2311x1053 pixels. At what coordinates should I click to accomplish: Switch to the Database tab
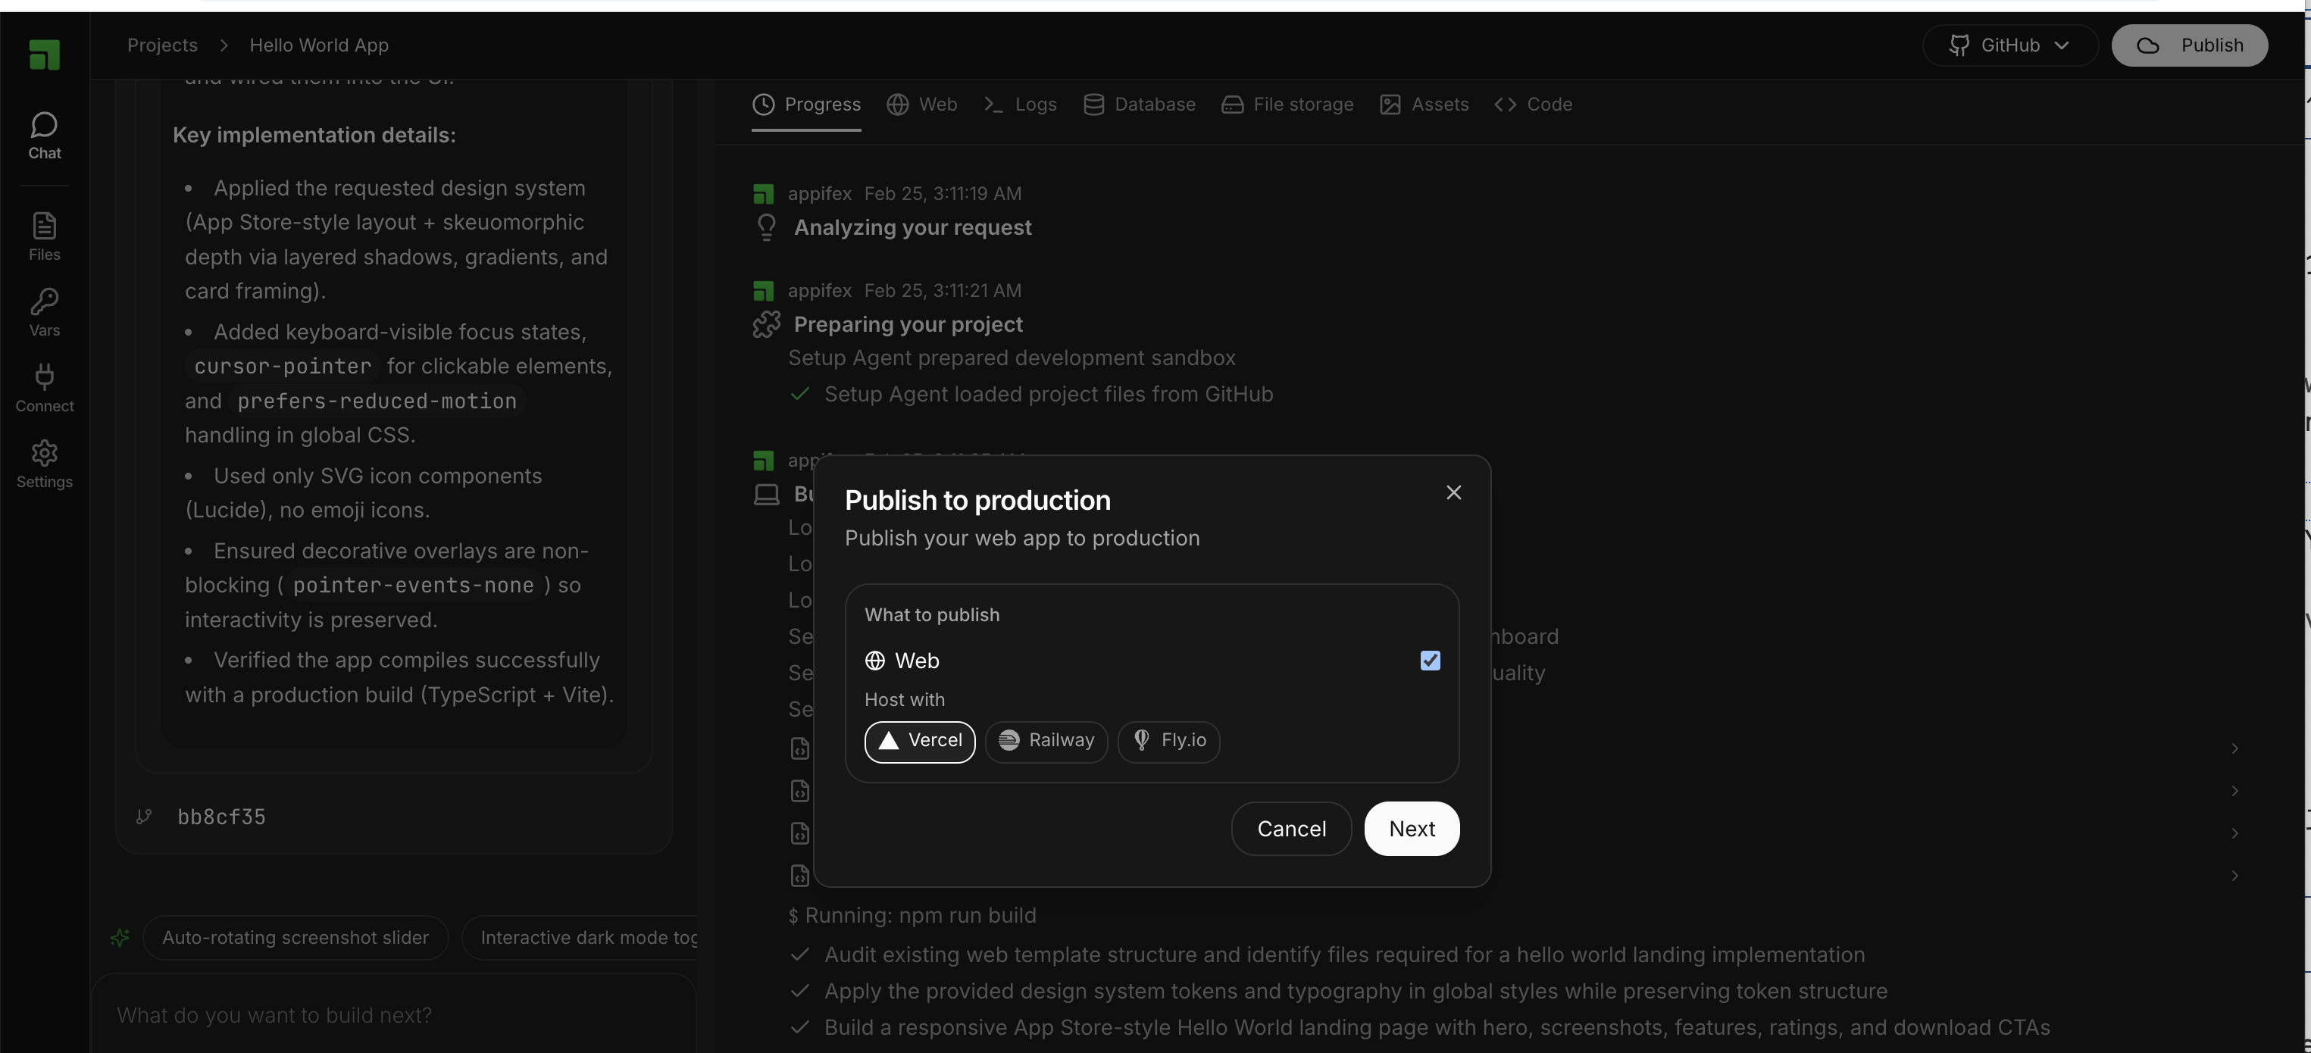(1139, 104)
